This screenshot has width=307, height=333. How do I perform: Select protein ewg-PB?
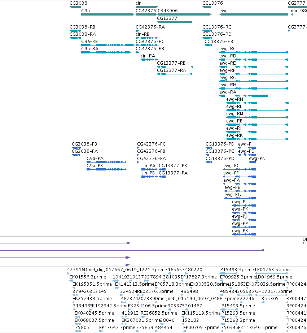[x=244, y=234]
